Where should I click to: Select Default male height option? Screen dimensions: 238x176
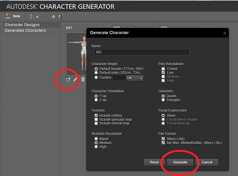pyautogui.click(x=96, y=72)
